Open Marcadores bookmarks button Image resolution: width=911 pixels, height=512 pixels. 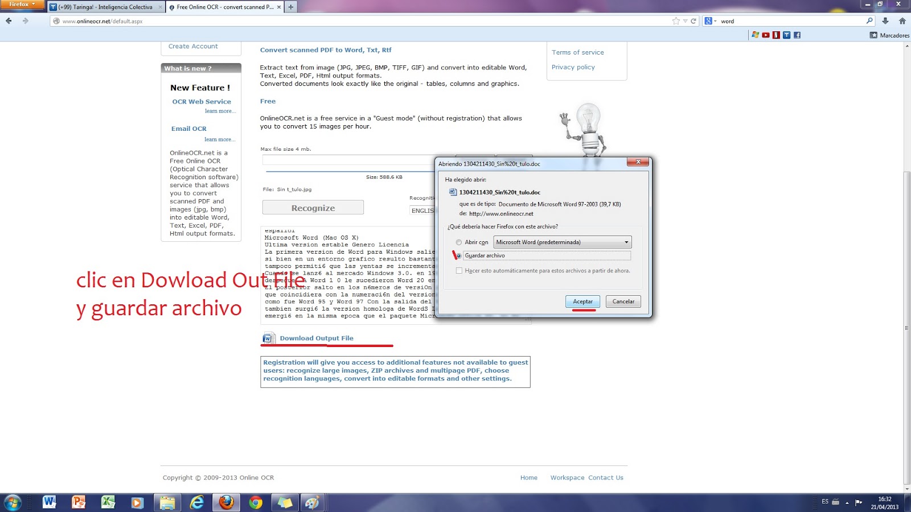[x=889, y=35]
